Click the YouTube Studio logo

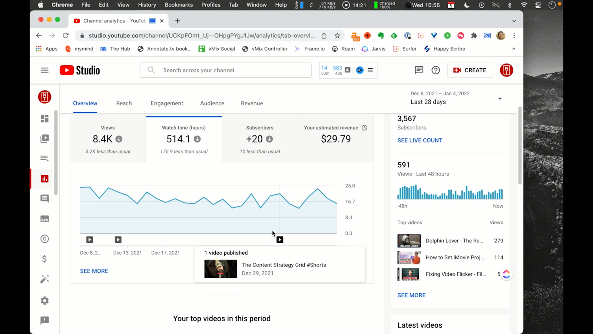tap(80, 70)
